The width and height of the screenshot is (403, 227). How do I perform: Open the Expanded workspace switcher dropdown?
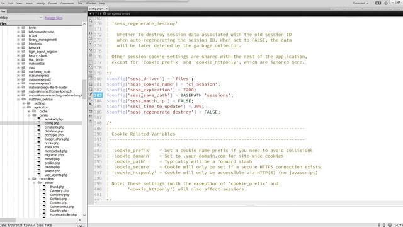[x=360, y=3]
